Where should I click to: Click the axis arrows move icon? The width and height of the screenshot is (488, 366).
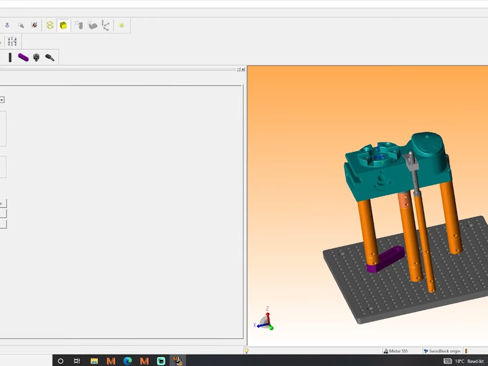point(105,26)
